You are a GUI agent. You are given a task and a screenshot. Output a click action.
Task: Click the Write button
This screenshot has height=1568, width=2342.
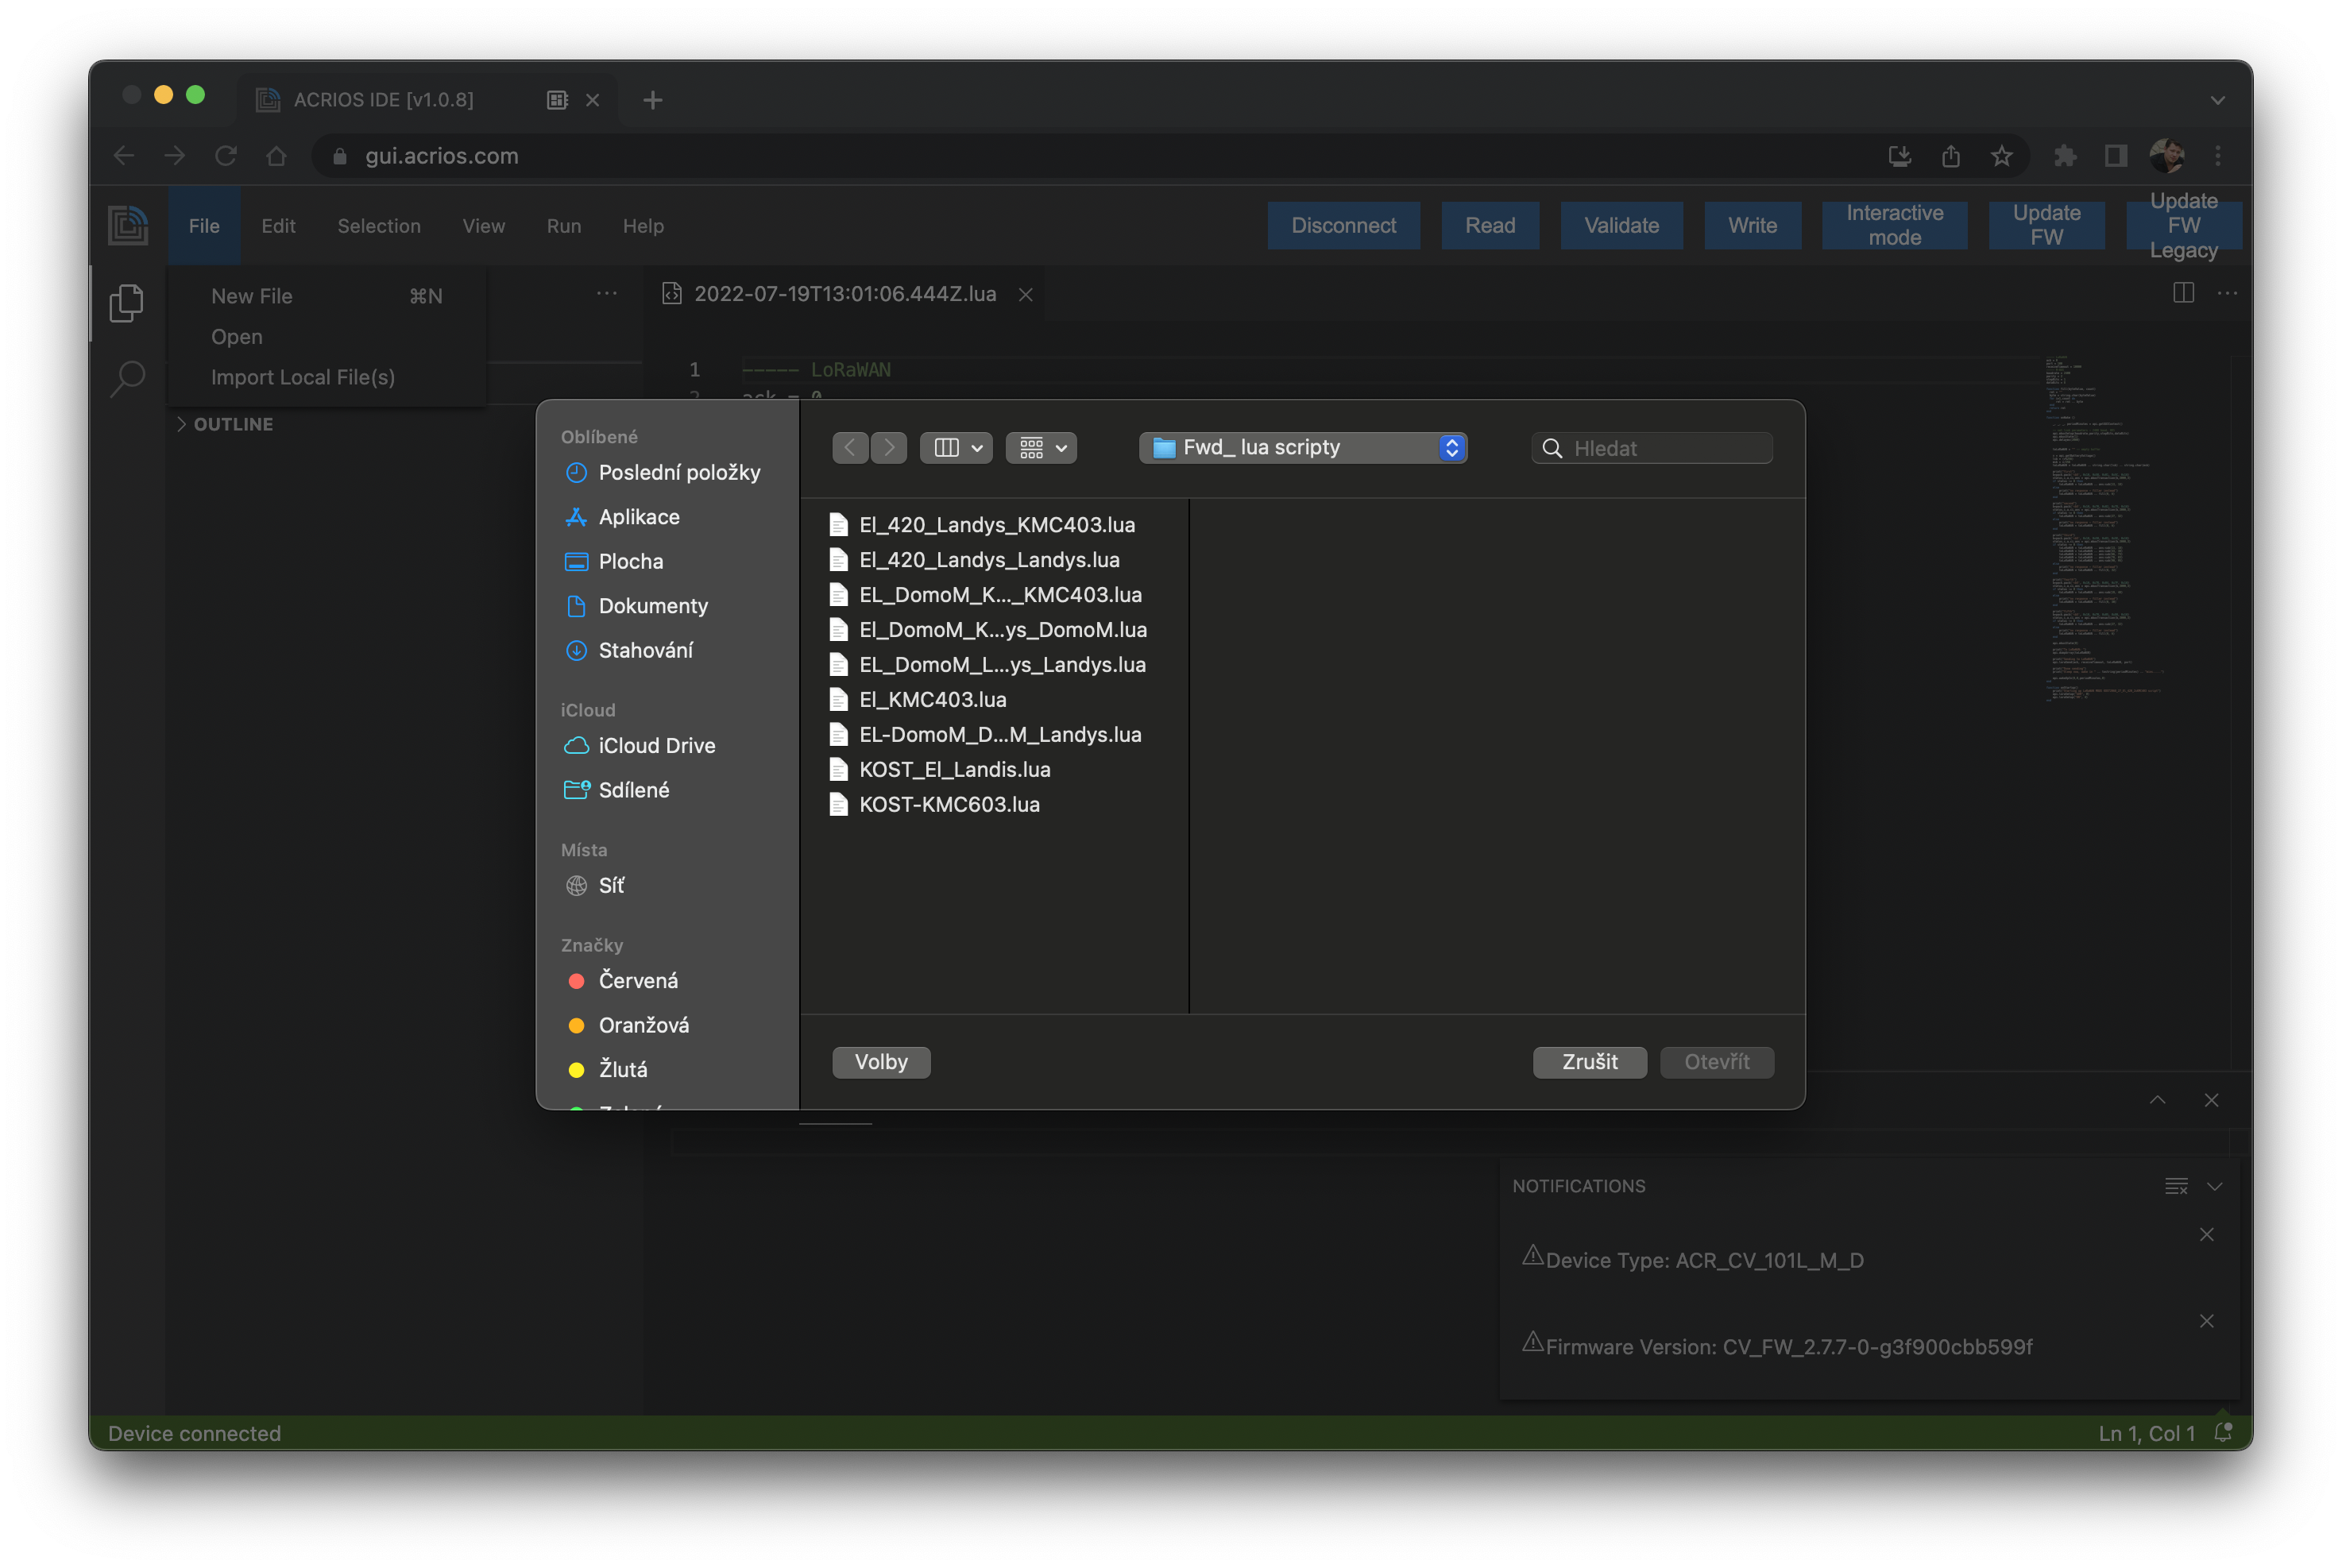[x=1752, y=225]
